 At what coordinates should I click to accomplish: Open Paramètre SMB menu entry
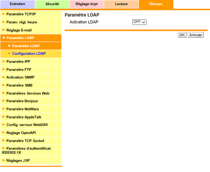pos(31,85)
